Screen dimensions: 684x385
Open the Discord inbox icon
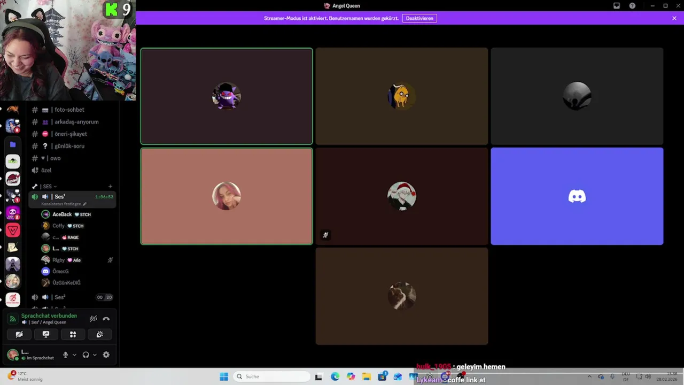tap(617, 6)
